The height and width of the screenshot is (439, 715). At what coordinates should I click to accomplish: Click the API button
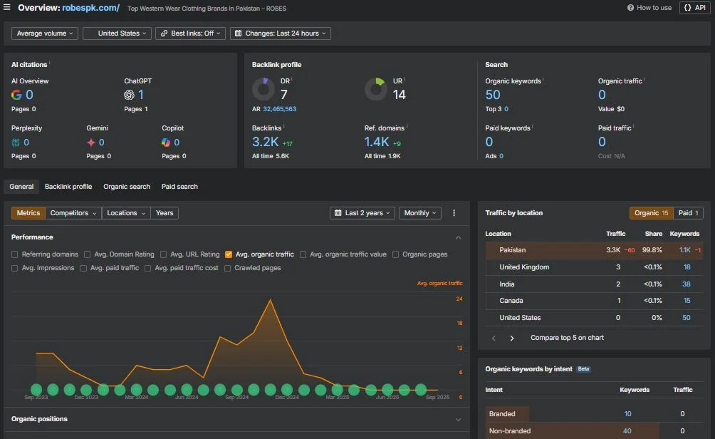694,8
